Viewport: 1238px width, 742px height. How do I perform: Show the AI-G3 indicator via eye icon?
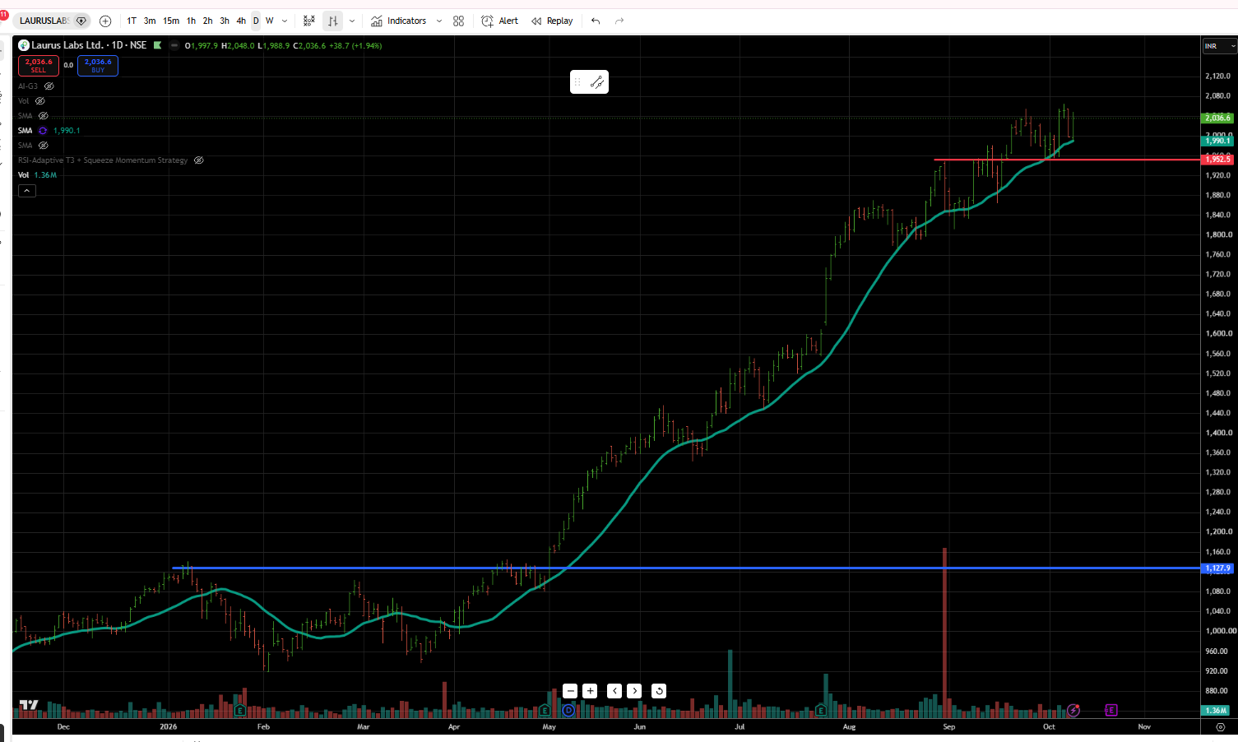(x=49, y=86)
